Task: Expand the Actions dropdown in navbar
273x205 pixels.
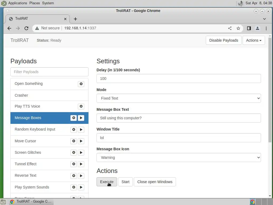Action: pos(254,40)
